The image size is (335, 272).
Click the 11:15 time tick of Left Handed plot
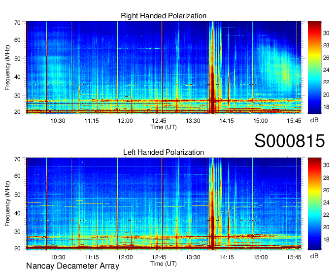click(92, 257)
